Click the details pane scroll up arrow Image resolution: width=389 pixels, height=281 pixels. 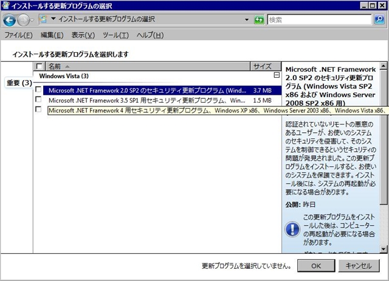384,66
